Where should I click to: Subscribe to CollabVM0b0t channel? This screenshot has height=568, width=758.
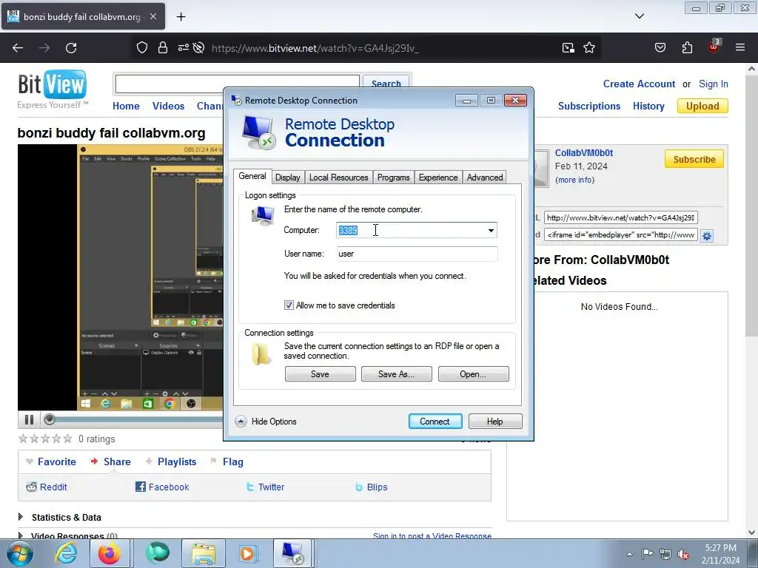pyautogui.click(x=694, y=160)
